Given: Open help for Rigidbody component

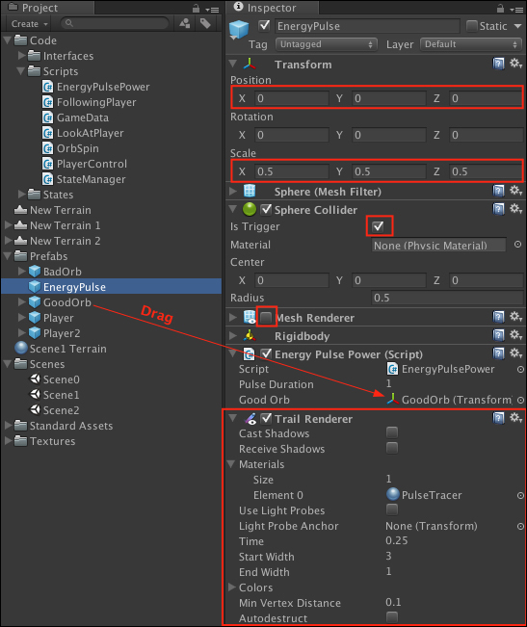Looking at the screenshot, I should click(x=498, y=335).
